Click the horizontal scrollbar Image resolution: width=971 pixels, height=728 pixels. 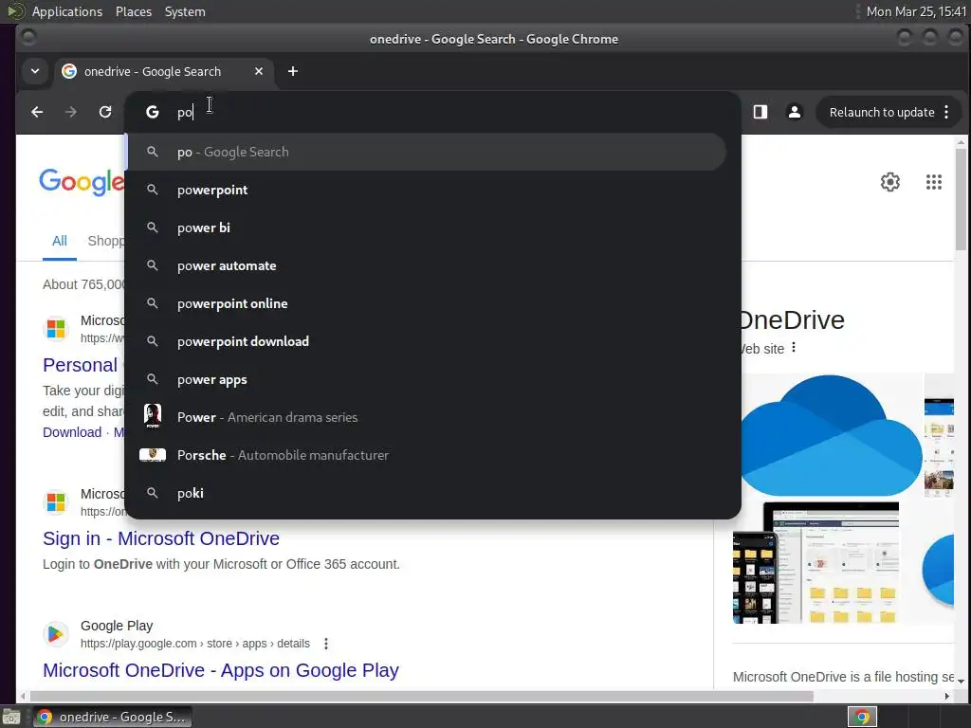[421, 697]
